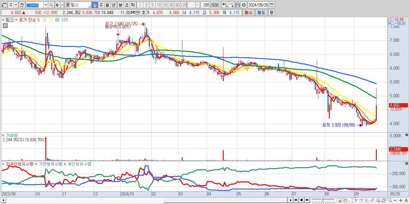Click the blue 120 moving average label
This screenshot has height=204, width=410.
coord(65,20)
